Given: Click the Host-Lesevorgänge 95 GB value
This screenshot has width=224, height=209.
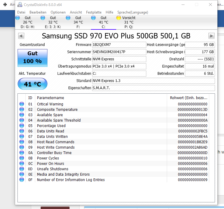Looking at the screenshot, I should 200,45.
